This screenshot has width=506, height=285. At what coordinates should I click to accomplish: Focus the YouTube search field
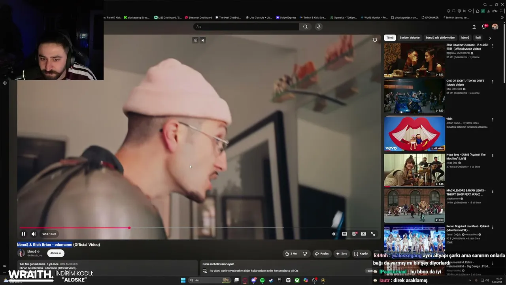[x=246, y=27]
